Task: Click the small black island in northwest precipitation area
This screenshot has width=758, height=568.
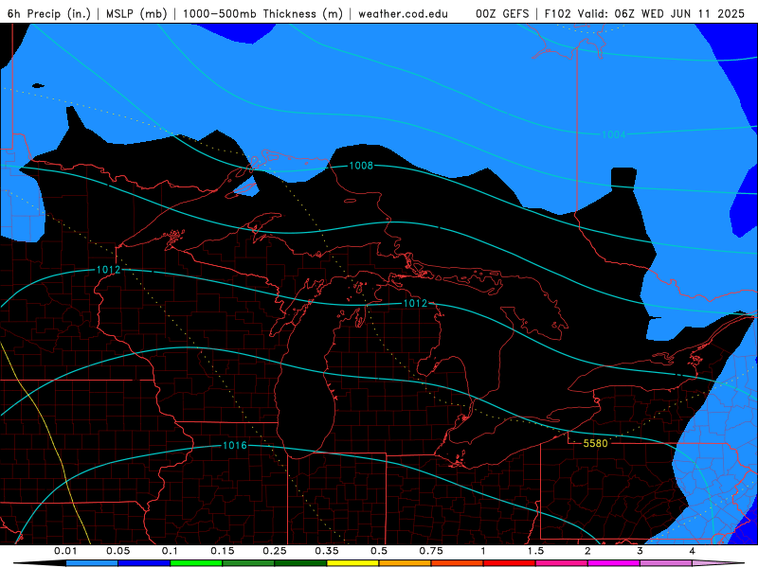Action: coord(38,86)
